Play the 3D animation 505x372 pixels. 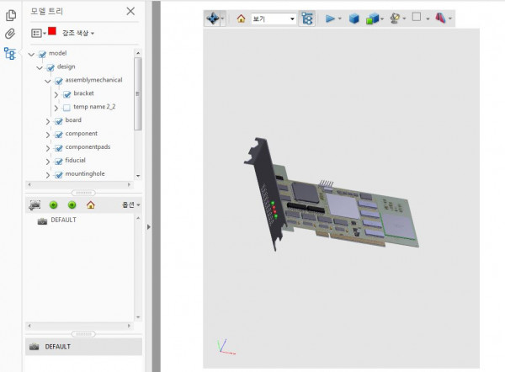click(331, 18)
